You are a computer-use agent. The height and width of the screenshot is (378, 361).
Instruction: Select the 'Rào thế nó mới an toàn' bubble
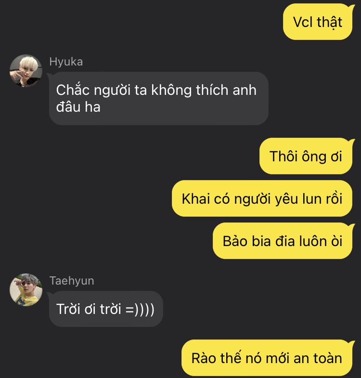(267, 358)
